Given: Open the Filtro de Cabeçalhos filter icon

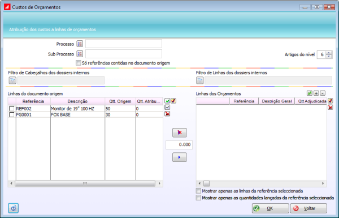Looking at the screenshot, I should tap(12, 80).
